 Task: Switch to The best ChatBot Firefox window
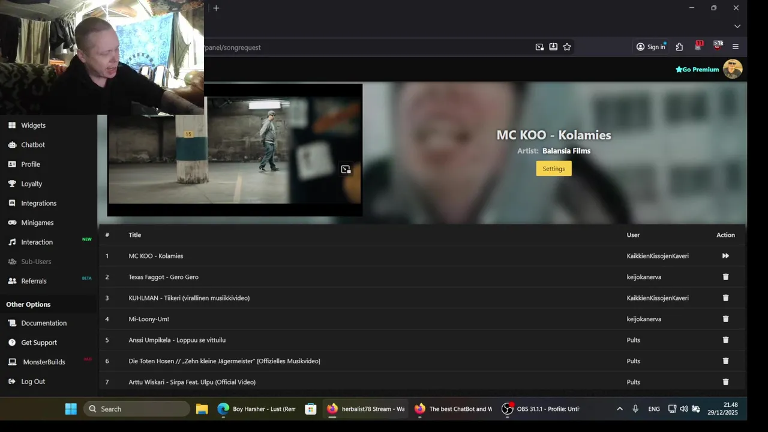point(453,409)
